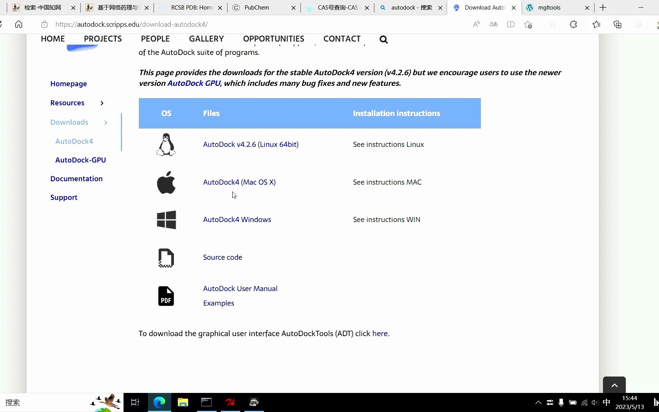Select AutoDock4 in the sidebar
Viewport: 659px width, 412px height.
click(x=74, y=142)
